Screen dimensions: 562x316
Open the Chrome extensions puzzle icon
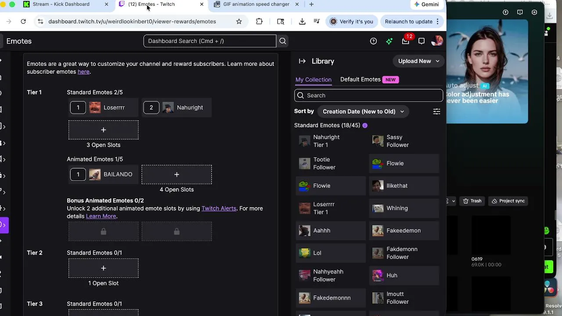point(259,22)
